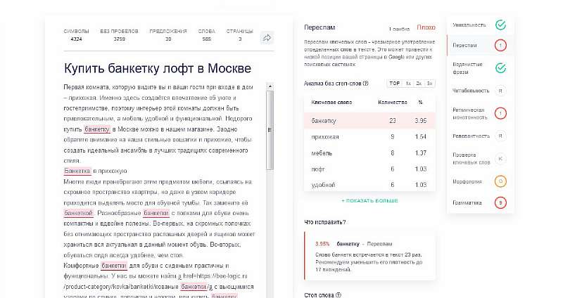Open Проверка ключевых слов section
The width and height of the screenshot is (563, 298).
coord(471,159)
